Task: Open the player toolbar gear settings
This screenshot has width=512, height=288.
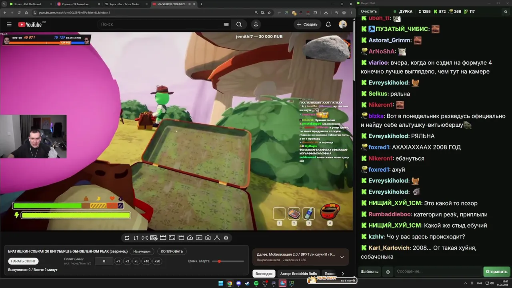Action: (x=226, y=238)
